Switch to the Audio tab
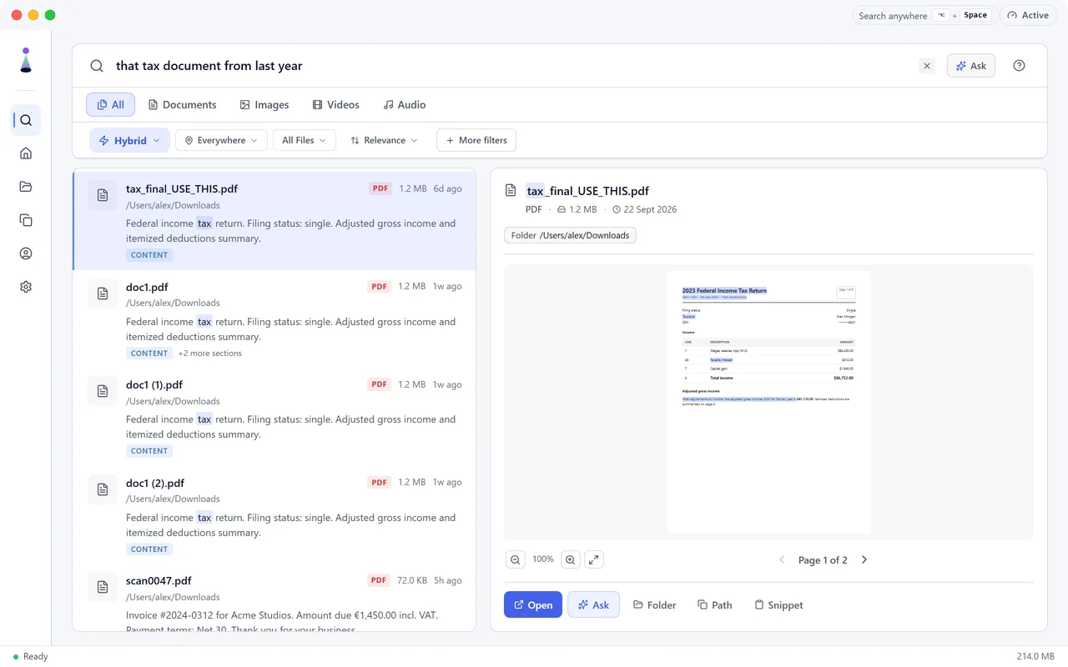 (404, 104)
